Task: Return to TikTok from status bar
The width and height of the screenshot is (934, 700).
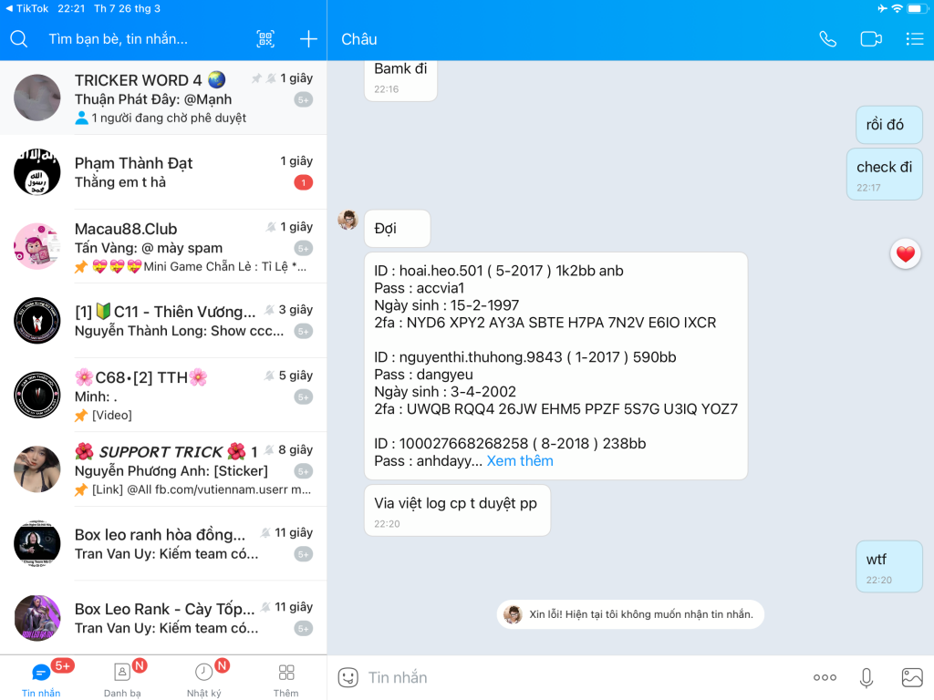Action: pos(27,8)
